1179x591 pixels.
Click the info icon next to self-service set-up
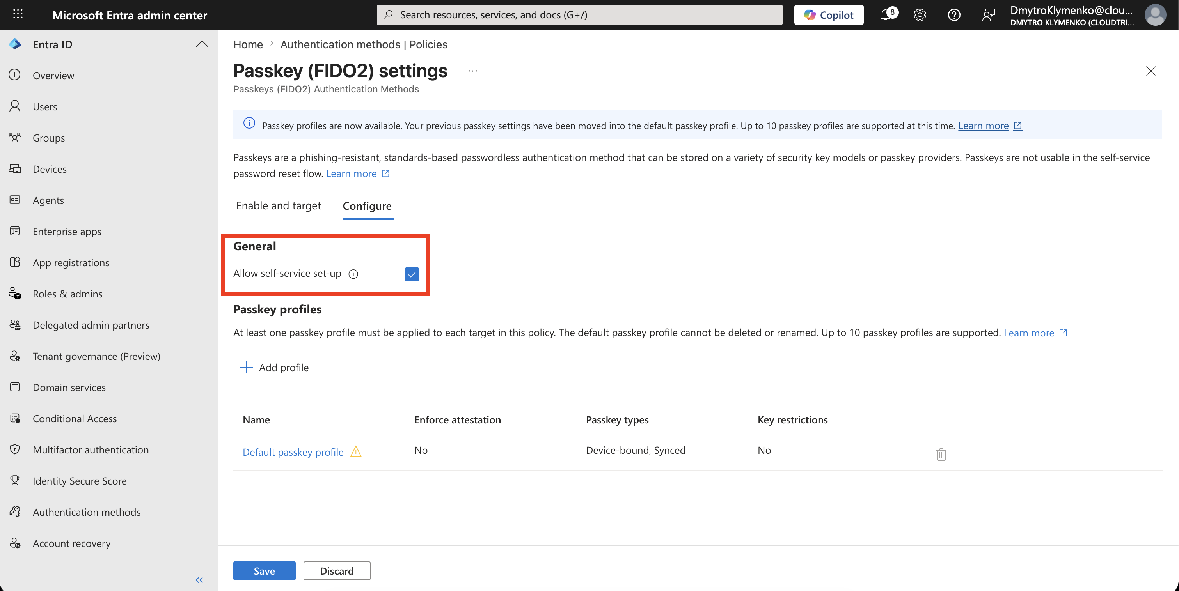(x=353, y=274)
